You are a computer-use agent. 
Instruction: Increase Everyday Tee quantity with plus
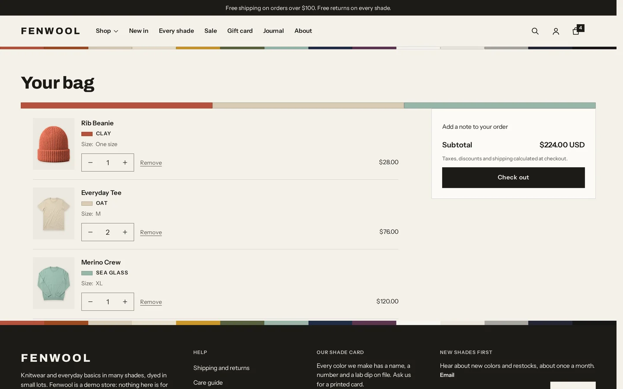pyautogui.click(x=125, y=232)
